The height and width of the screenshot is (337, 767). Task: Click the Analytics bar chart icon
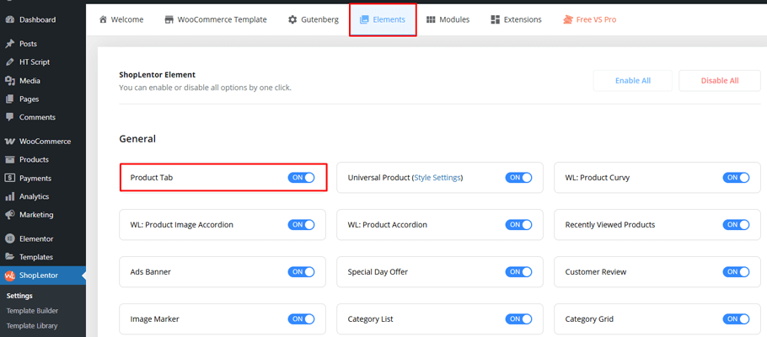tap(9, 196)
